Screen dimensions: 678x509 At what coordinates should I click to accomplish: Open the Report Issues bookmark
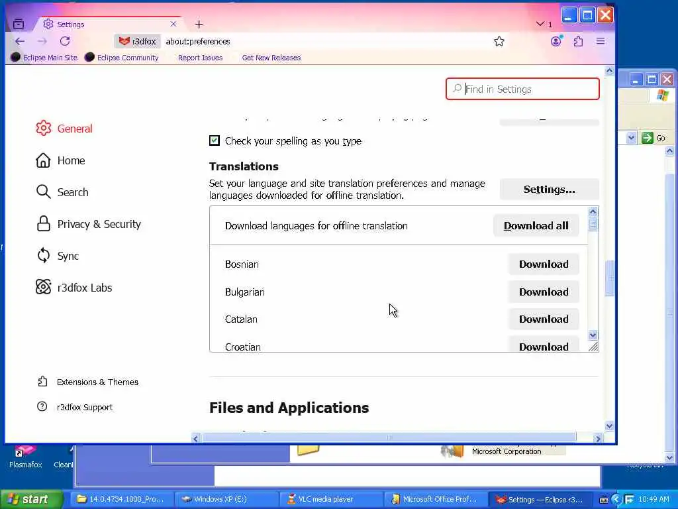tap(200, 58)
